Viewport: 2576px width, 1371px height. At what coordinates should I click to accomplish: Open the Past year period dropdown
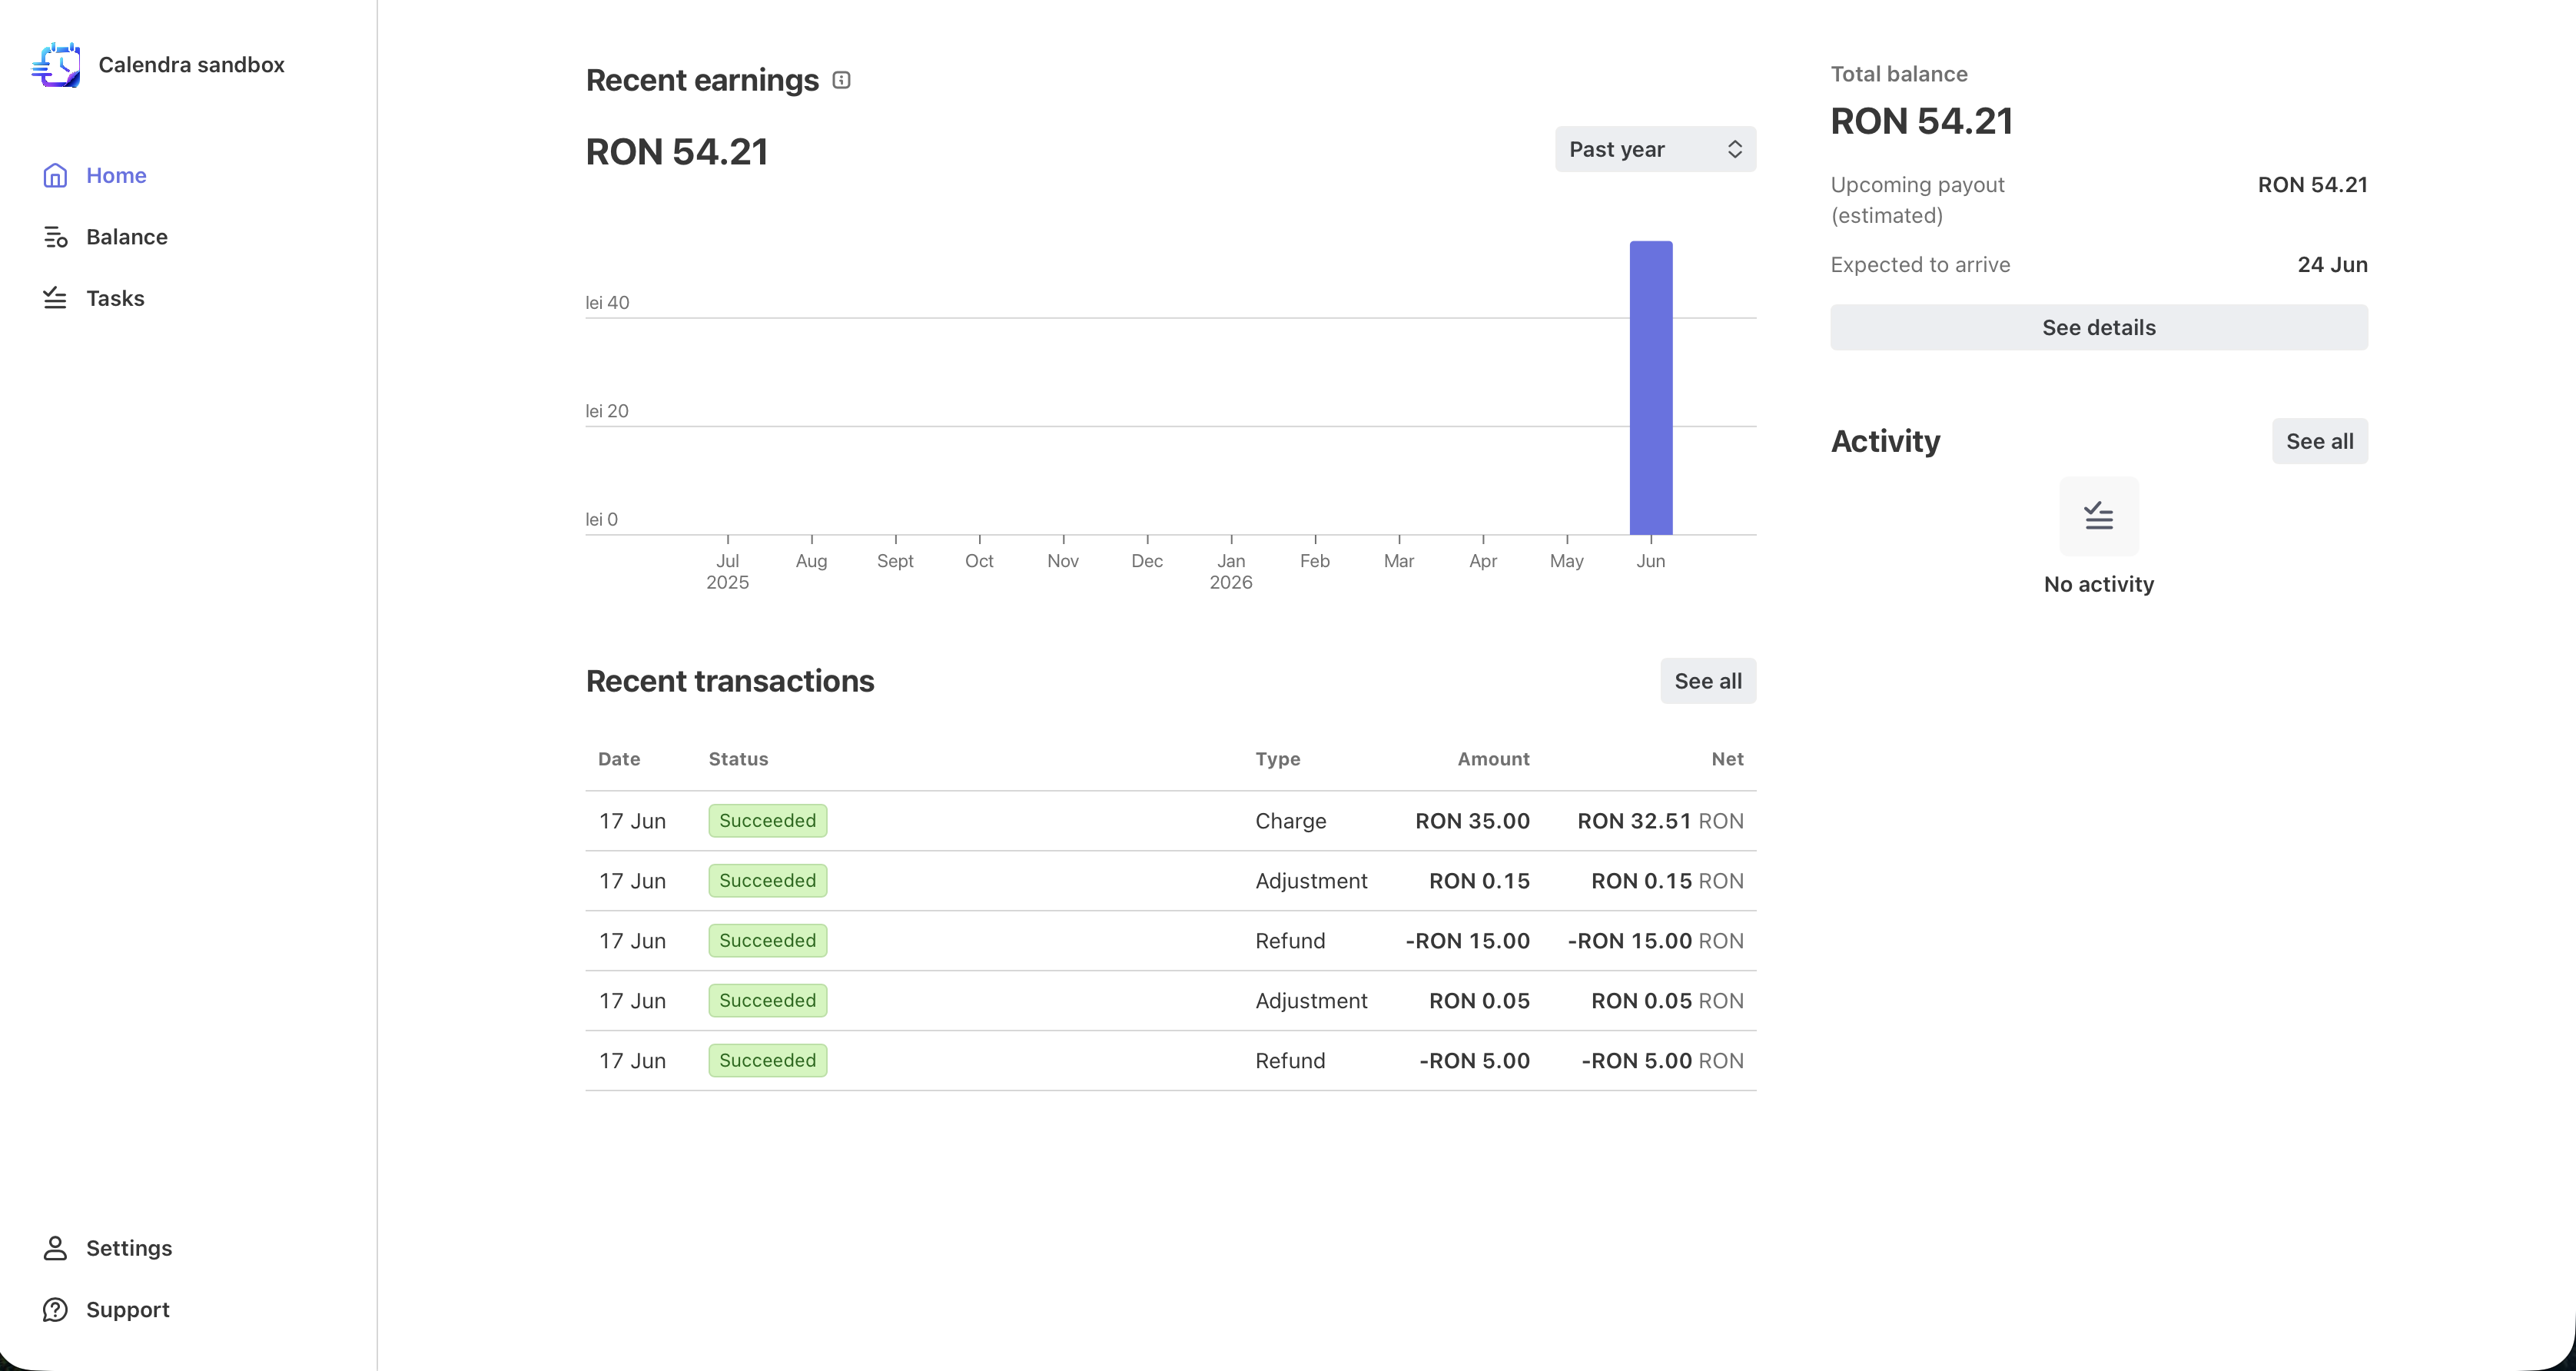[1655, 149]
